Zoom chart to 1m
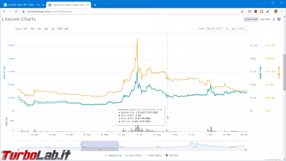Screen dimensions: 286x161 (x=39, y=29)
